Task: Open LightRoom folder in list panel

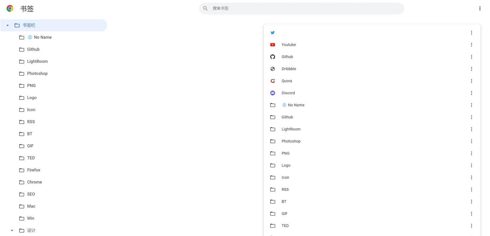Action: tap(372, 129)
